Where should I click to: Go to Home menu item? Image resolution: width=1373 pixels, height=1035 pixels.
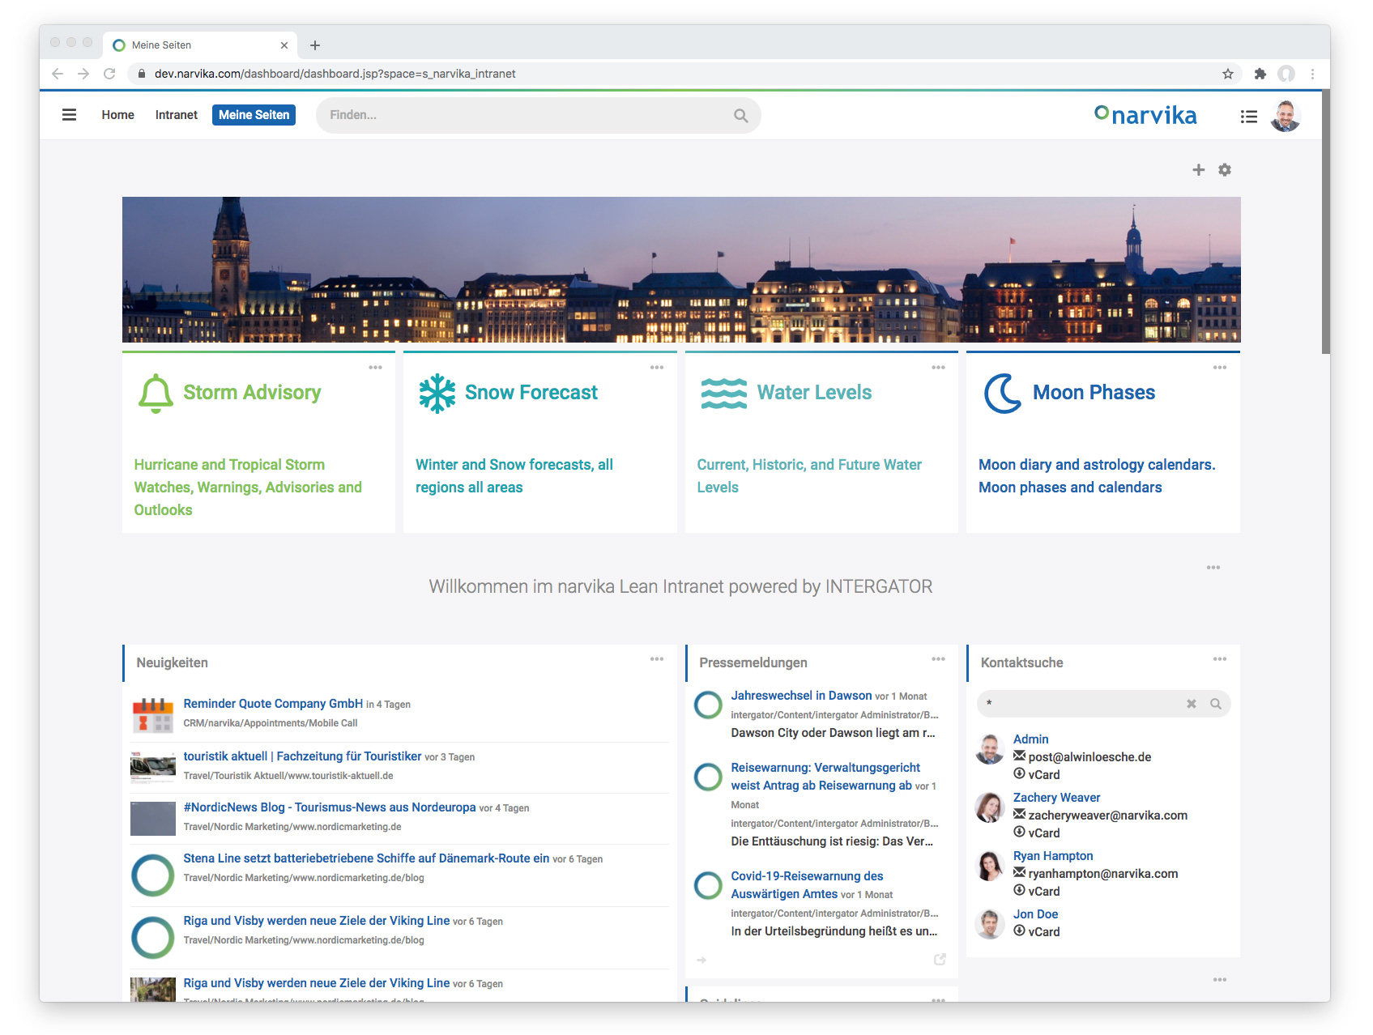[x=117, y=115]
